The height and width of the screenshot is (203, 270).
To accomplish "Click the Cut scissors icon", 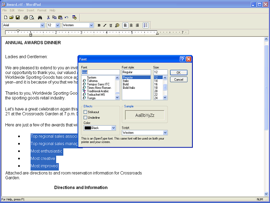I will tap(49, 17).
